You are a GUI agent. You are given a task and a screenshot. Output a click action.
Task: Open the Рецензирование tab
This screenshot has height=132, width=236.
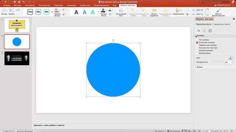point(101,5)
